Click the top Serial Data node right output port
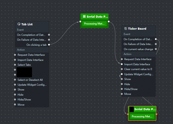This screenshot has height=124, width=173. [x=109, y=21]
